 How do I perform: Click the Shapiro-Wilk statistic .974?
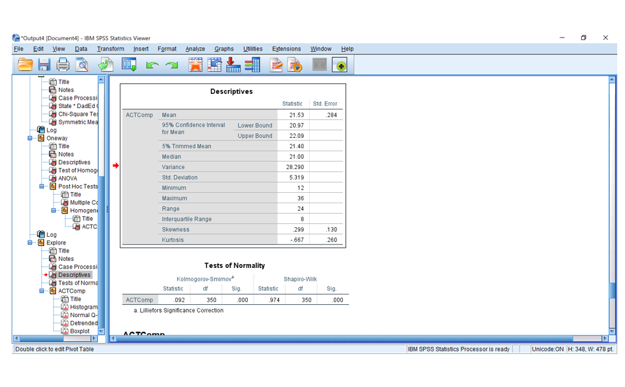(274, 300)
